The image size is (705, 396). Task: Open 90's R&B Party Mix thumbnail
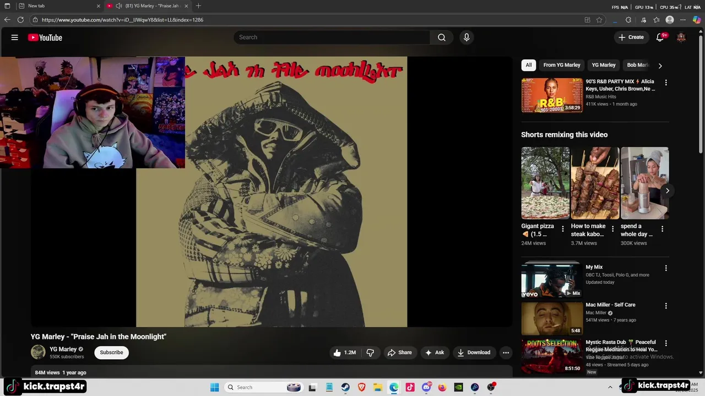tap(552, 95)
